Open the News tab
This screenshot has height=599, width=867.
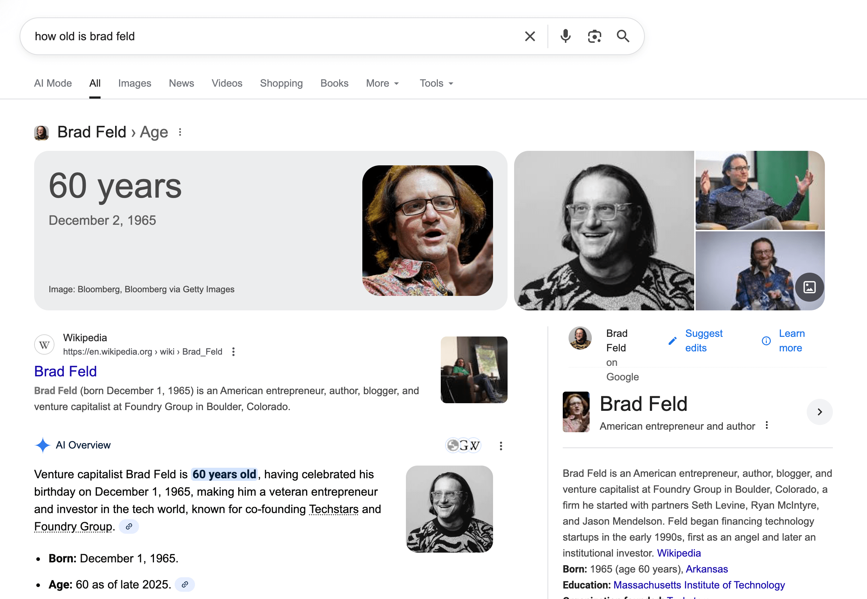pyautogui.click(x=181, y=83)
